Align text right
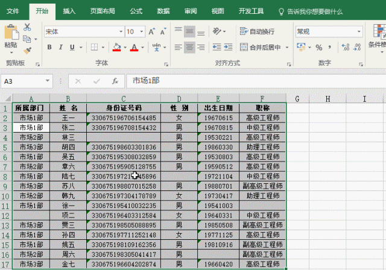The image size is (386, 270). coord(201,47)
